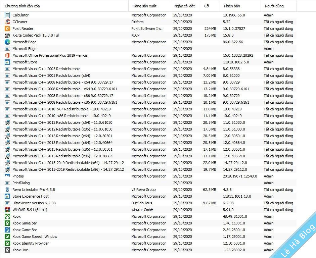Click the 'KLCP' publisher cell
The height and width of the screenshot is (258, 316).
click(135, 35)
